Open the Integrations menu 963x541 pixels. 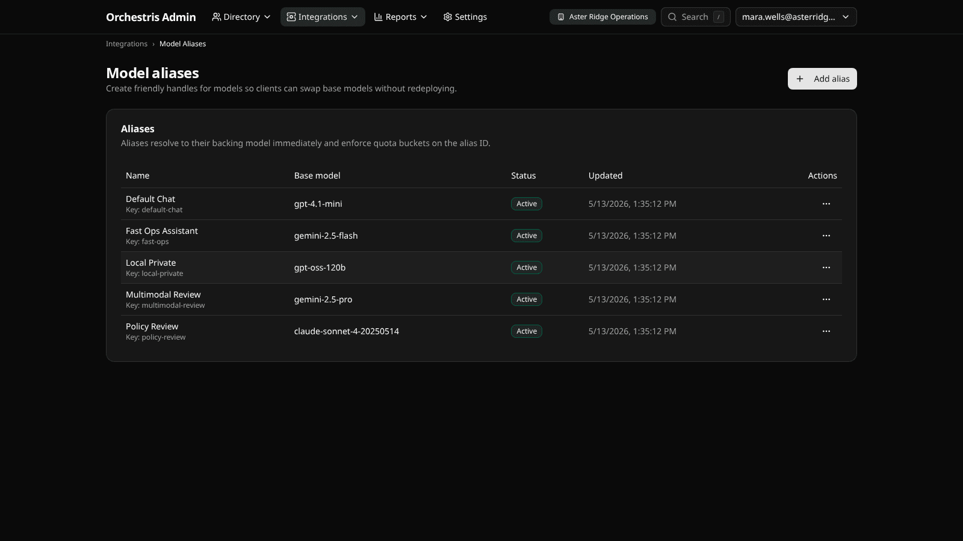pos(323,17)
